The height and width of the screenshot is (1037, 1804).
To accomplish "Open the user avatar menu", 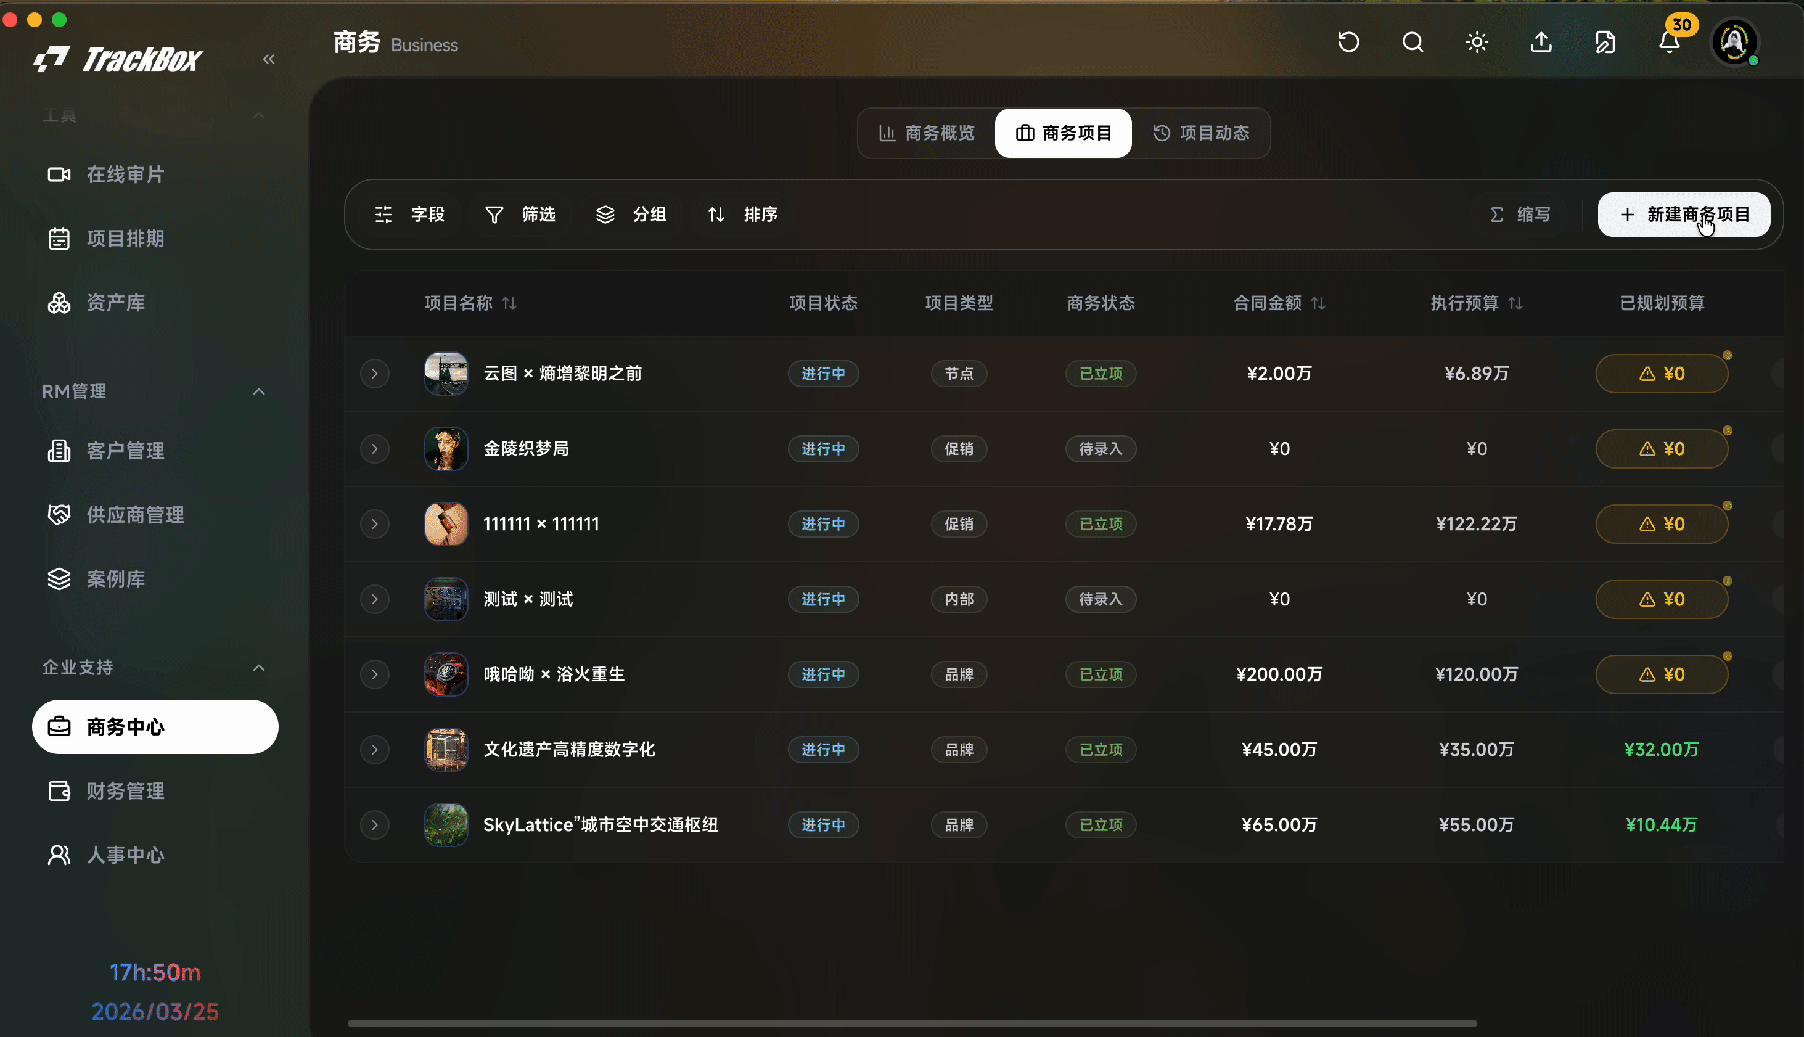I will tap(1734, 42).
